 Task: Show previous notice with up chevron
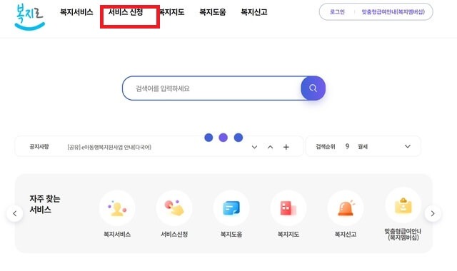[270, 147]
